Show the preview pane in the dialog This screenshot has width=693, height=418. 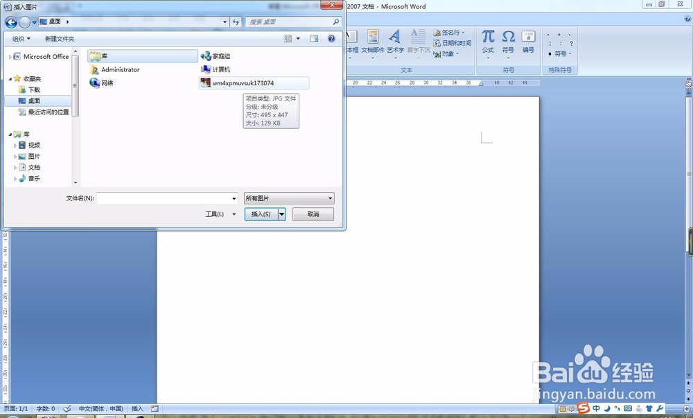click(x=314, y=39)
